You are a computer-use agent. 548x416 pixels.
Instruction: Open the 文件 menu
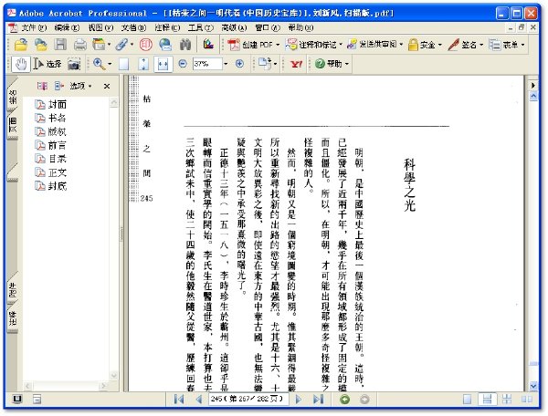(34, 27)
